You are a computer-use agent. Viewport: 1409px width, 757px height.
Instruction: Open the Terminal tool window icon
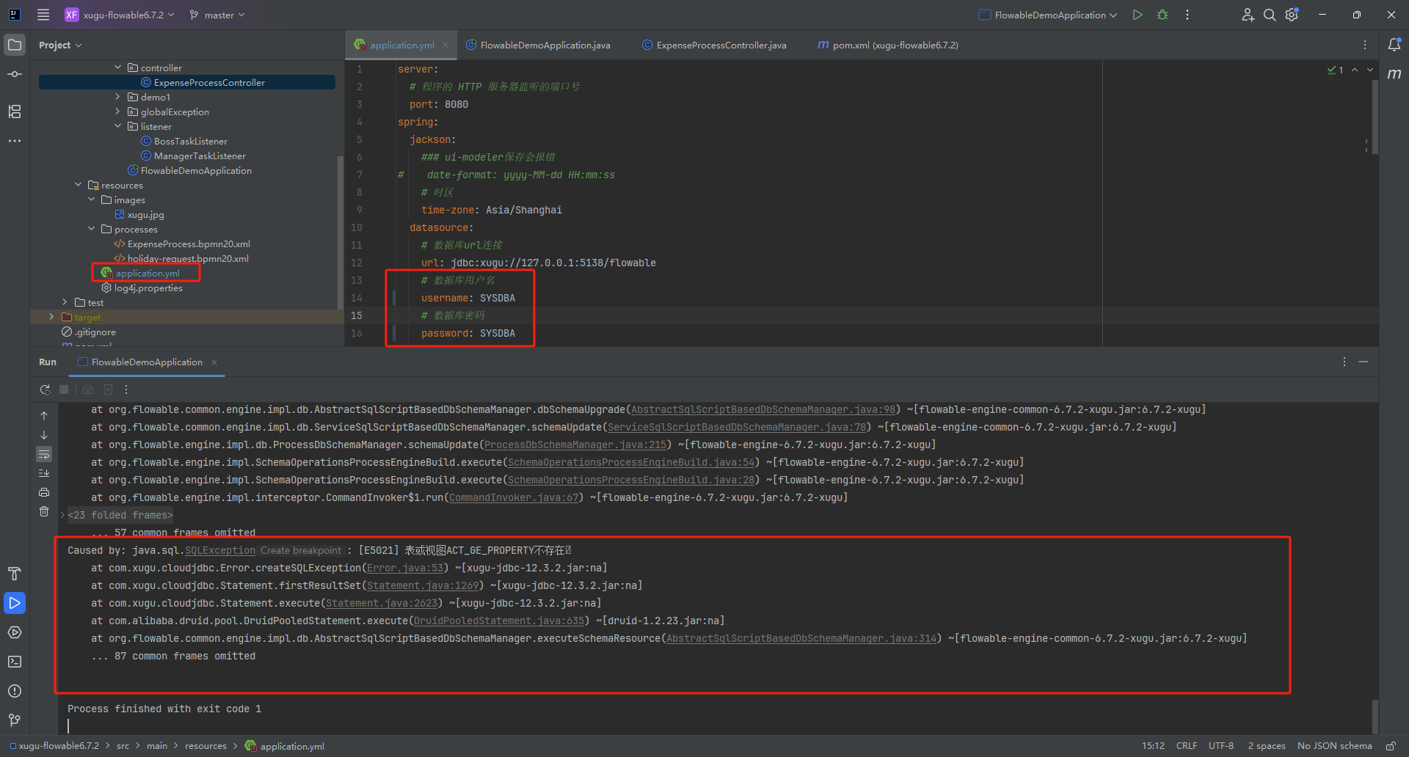(x=15, y=662)
